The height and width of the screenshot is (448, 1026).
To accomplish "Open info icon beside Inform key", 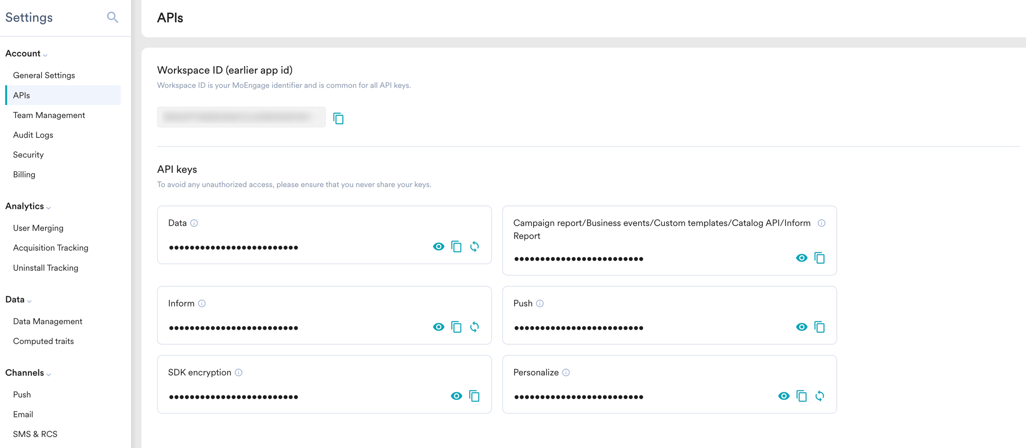I will pos(202,304).
